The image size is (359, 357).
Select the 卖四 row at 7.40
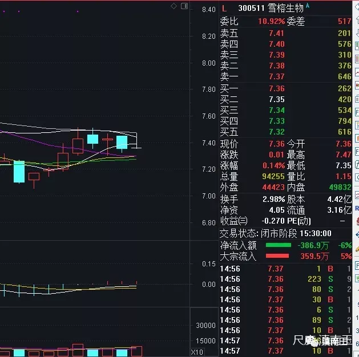click(x=285, y=44)
